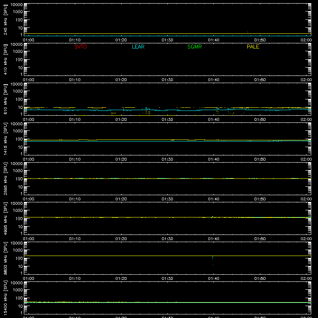
Task: Select the 610 MHz [SFU] axis title
Action: tap(5, 99)
